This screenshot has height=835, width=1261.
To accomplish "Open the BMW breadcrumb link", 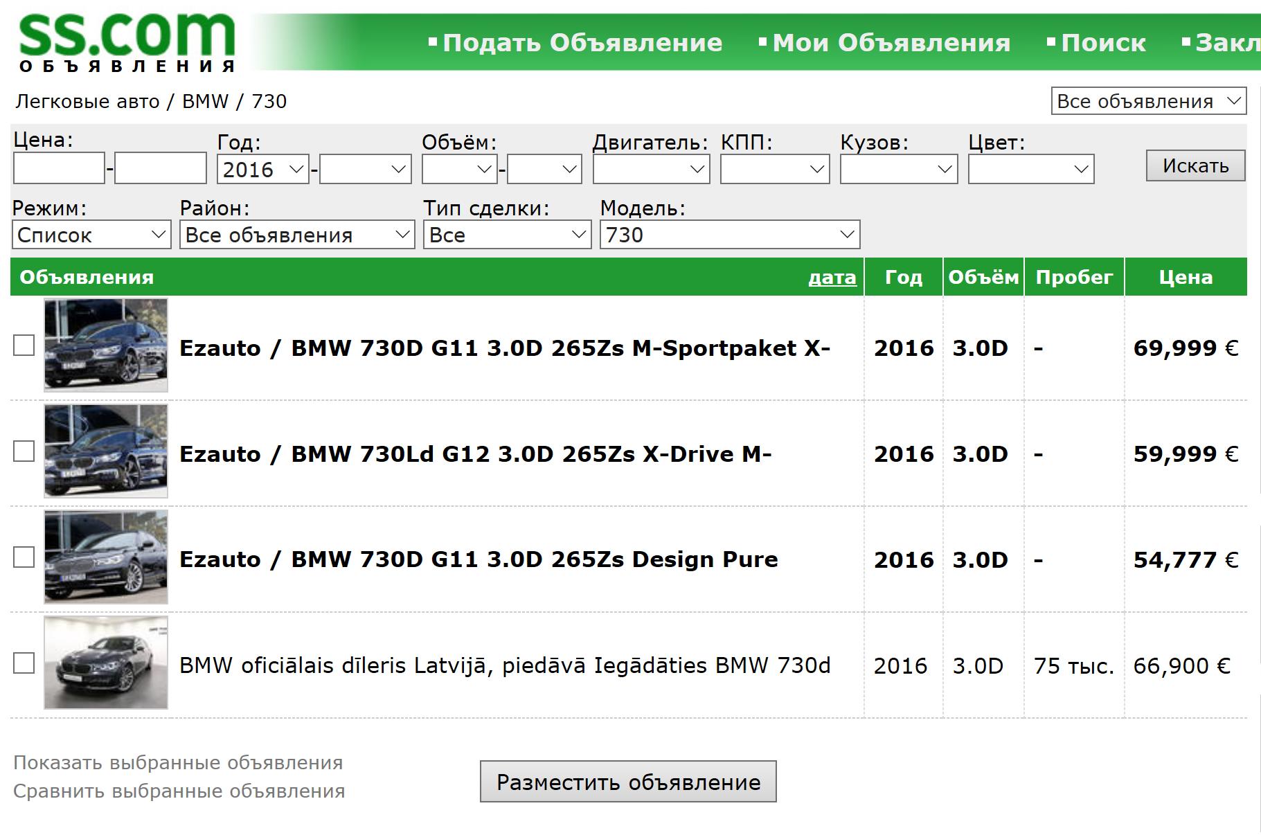I will pyautogui.click(x=205, y=102).
